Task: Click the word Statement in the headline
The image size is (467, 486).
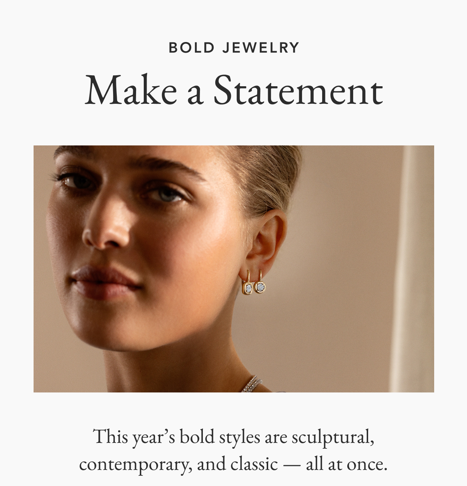Action: (298, 91)
